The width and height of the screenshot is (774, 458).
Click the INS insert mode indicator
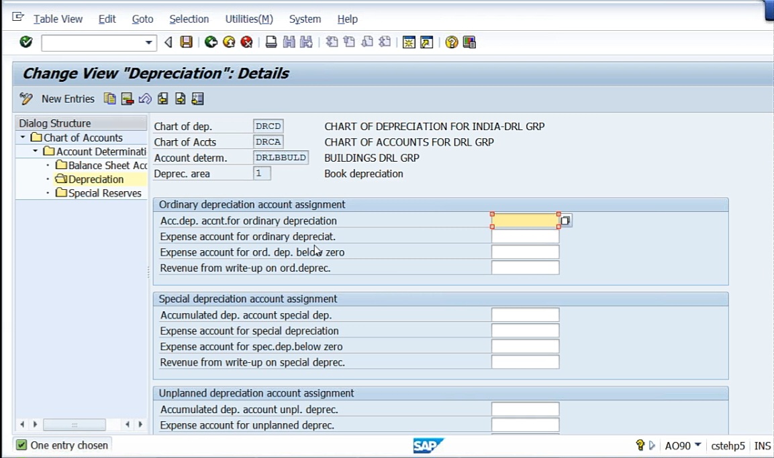pyautogui.click(x=762, y=446)
